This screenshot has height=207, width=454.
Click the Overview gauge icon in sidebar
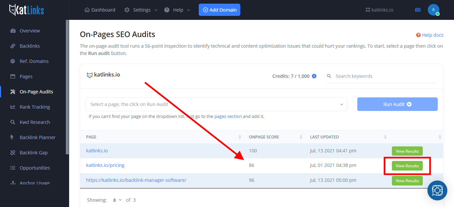click(x=13, y=31)
